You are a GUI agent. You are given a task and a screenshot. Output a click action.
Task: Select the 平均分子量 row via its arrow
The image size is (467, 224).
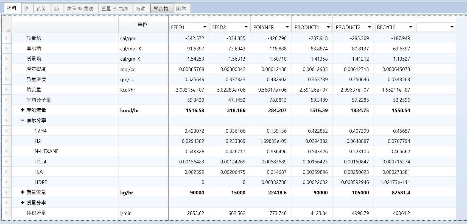pyautogui.click(x=7, y=100)
